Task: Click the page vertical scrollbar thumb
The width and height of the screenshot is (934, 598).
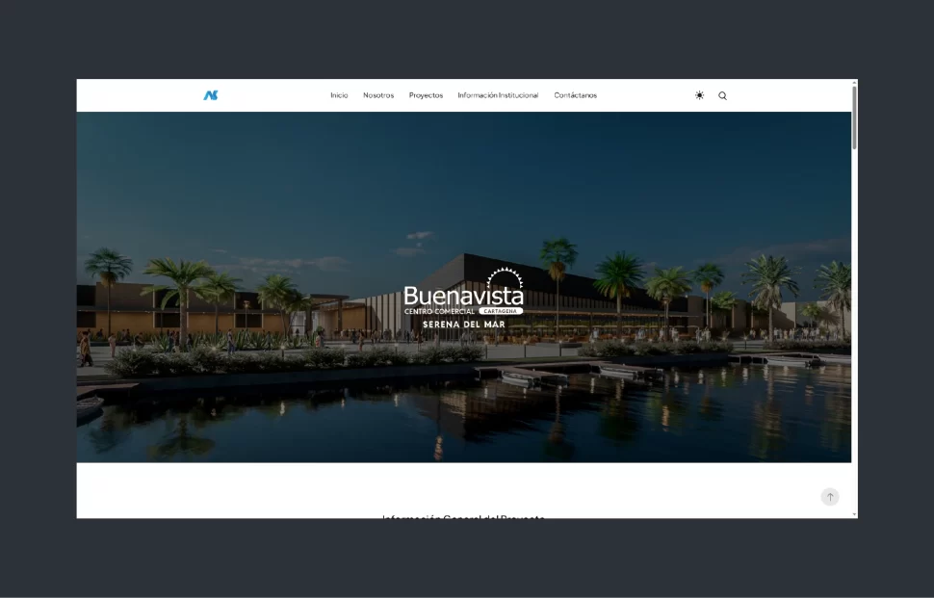Action: pyautogui.click(x=855, y=117)
